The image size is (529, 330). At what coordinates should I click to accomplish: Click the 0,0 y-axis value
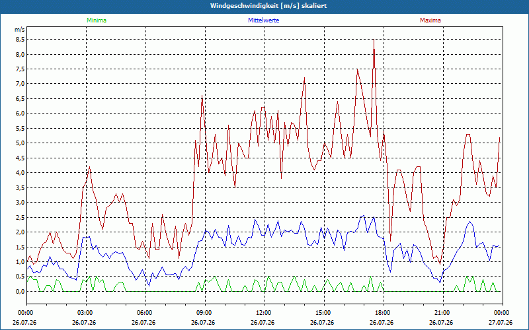click(20, 291)
